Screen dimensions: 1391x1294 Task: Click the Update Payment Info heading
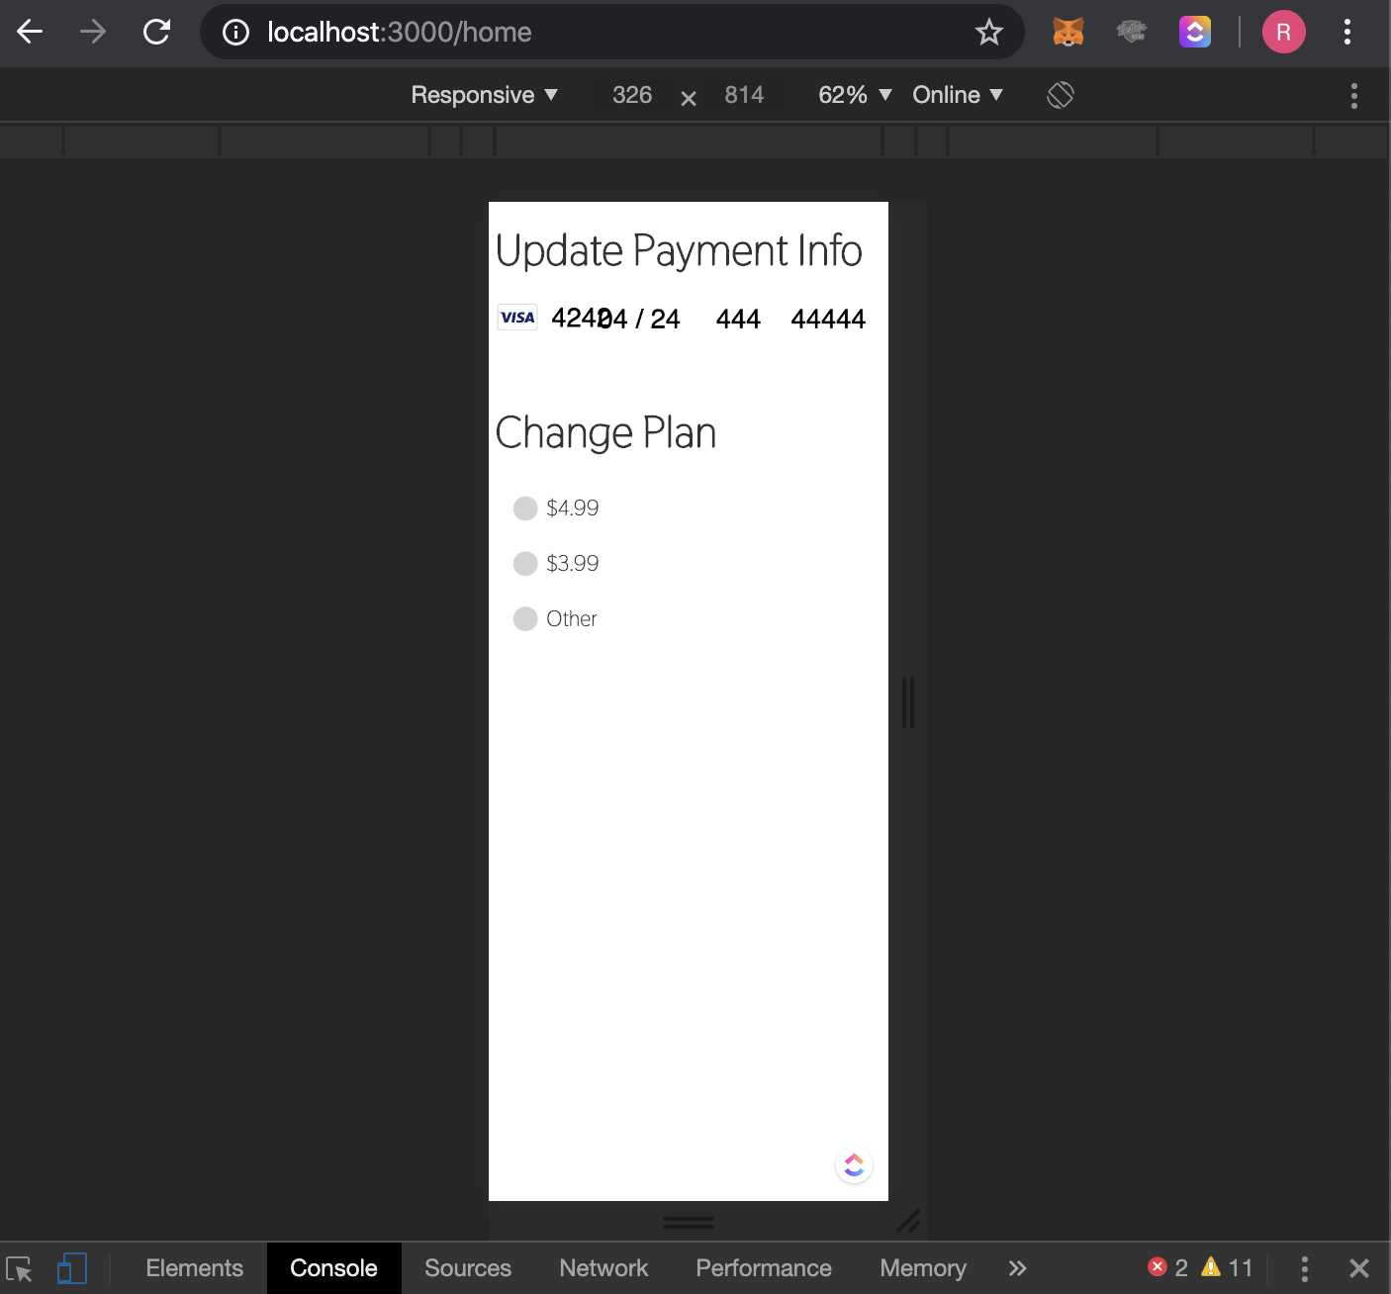coord(679,251)
